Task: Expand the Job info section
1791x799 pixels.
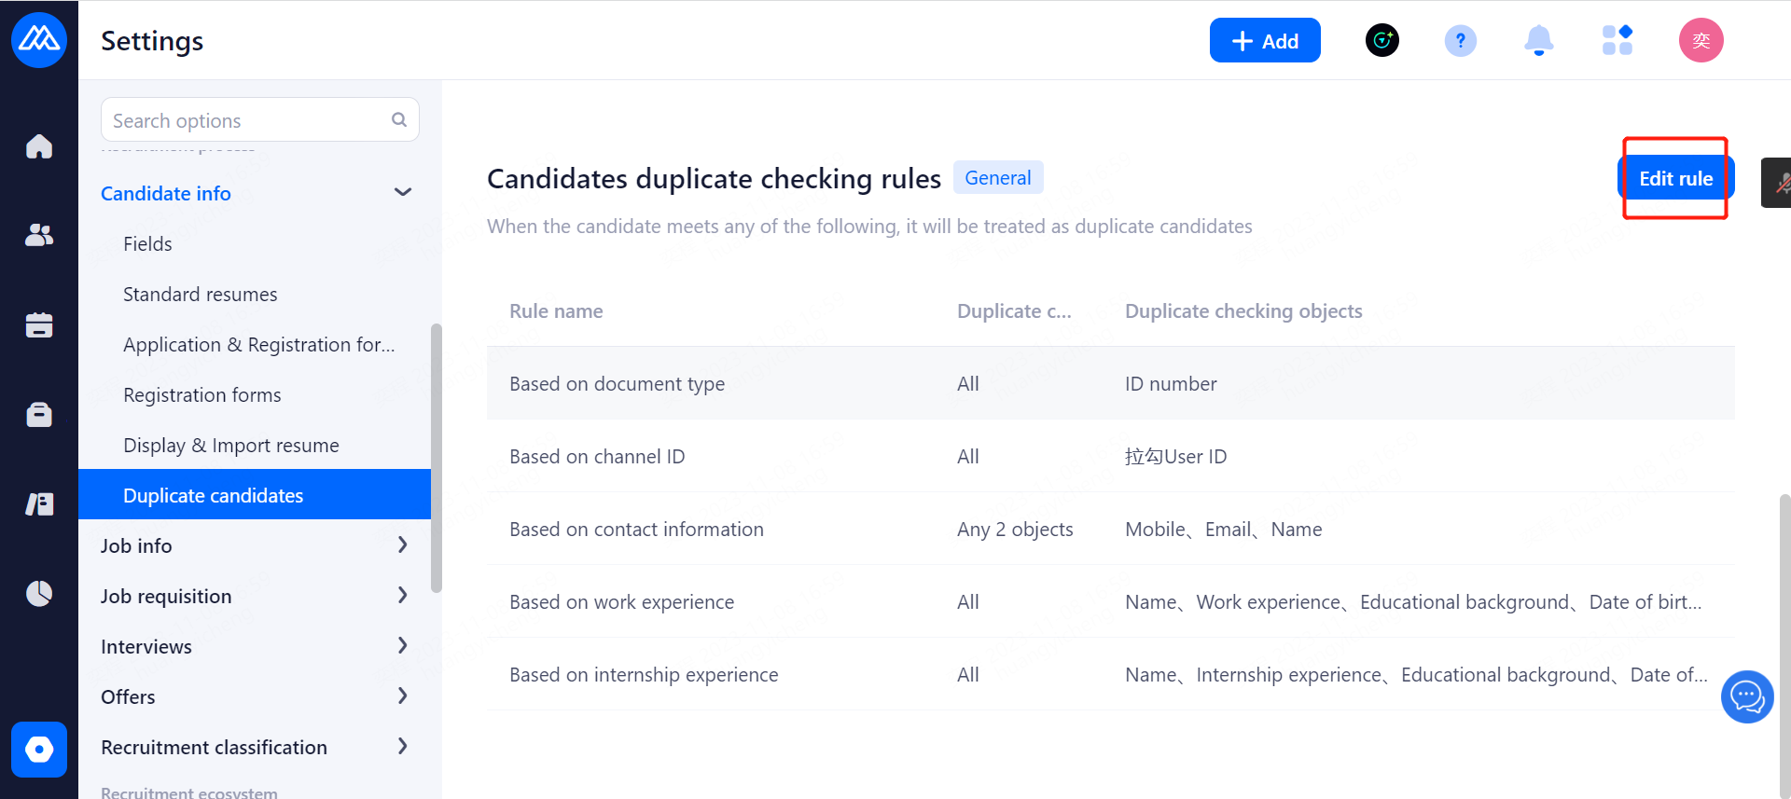Action: (402, 544)
